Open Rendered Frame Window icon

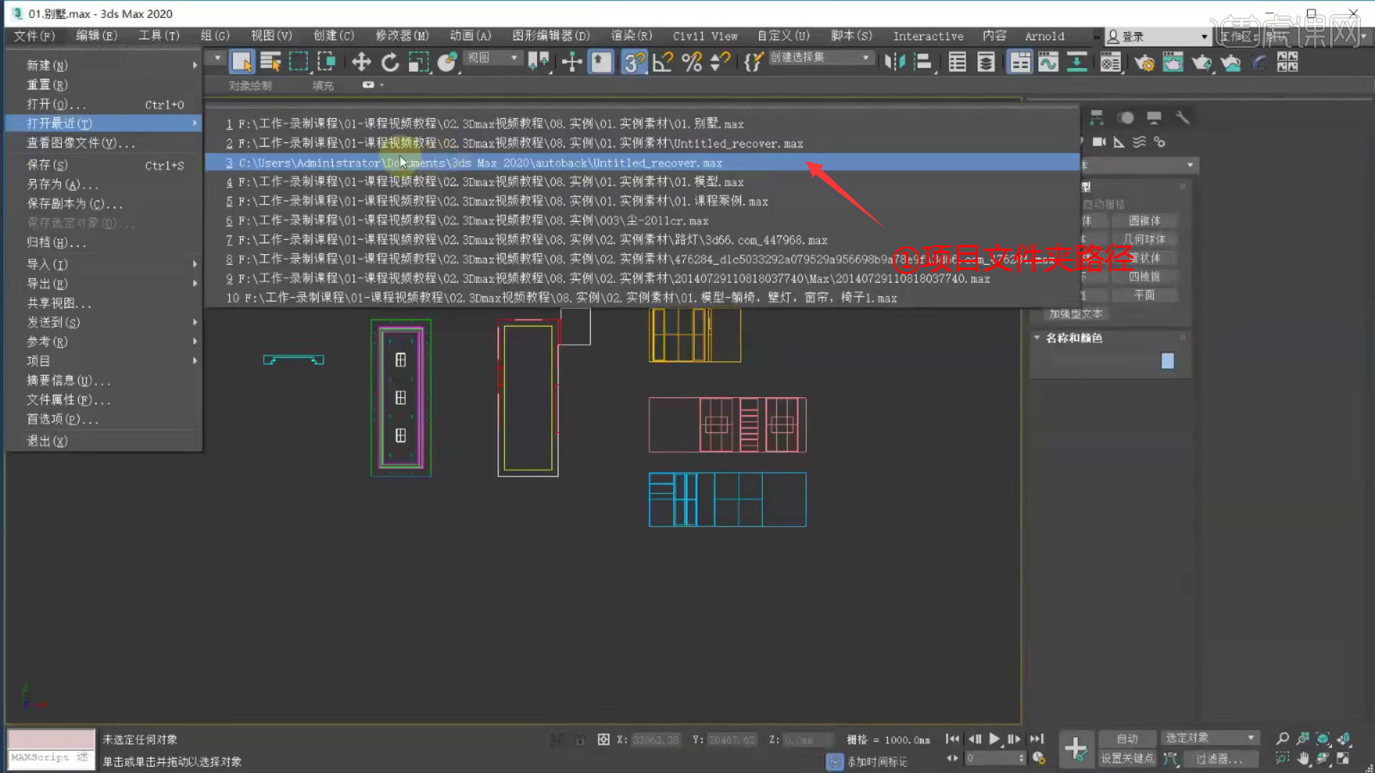(x=1173, y=62)
